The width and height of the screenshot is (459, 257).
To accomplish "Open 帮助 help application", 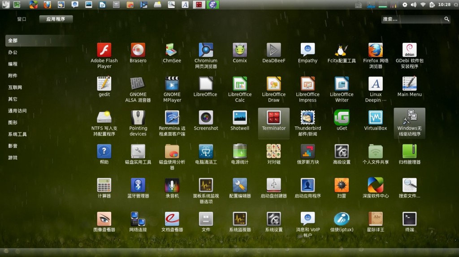I will tap(104, 154).
